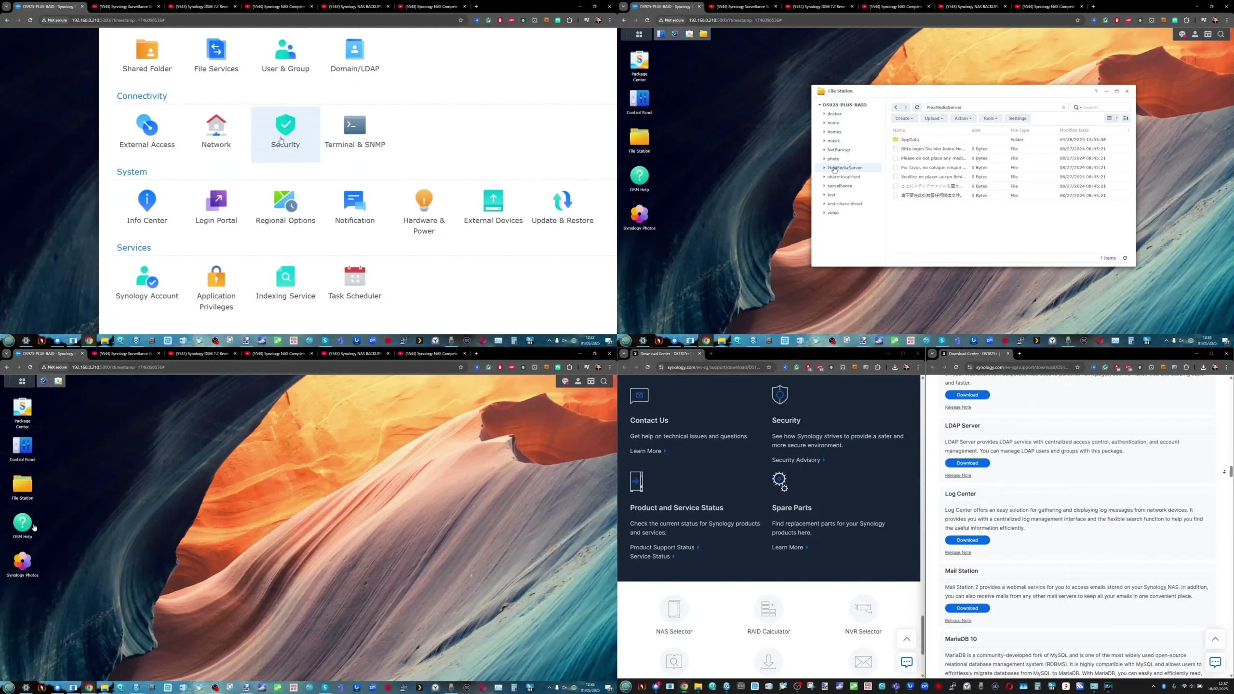Open Task Scheduler settings
The height and width of the screenshot is (694, 1234).
point(355,282)
